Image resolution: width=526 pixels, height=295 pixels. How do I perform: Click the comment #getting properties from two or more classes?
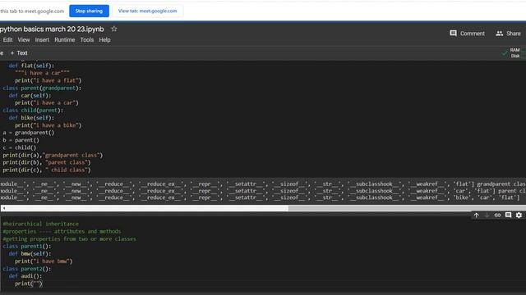tap(69, 238)
